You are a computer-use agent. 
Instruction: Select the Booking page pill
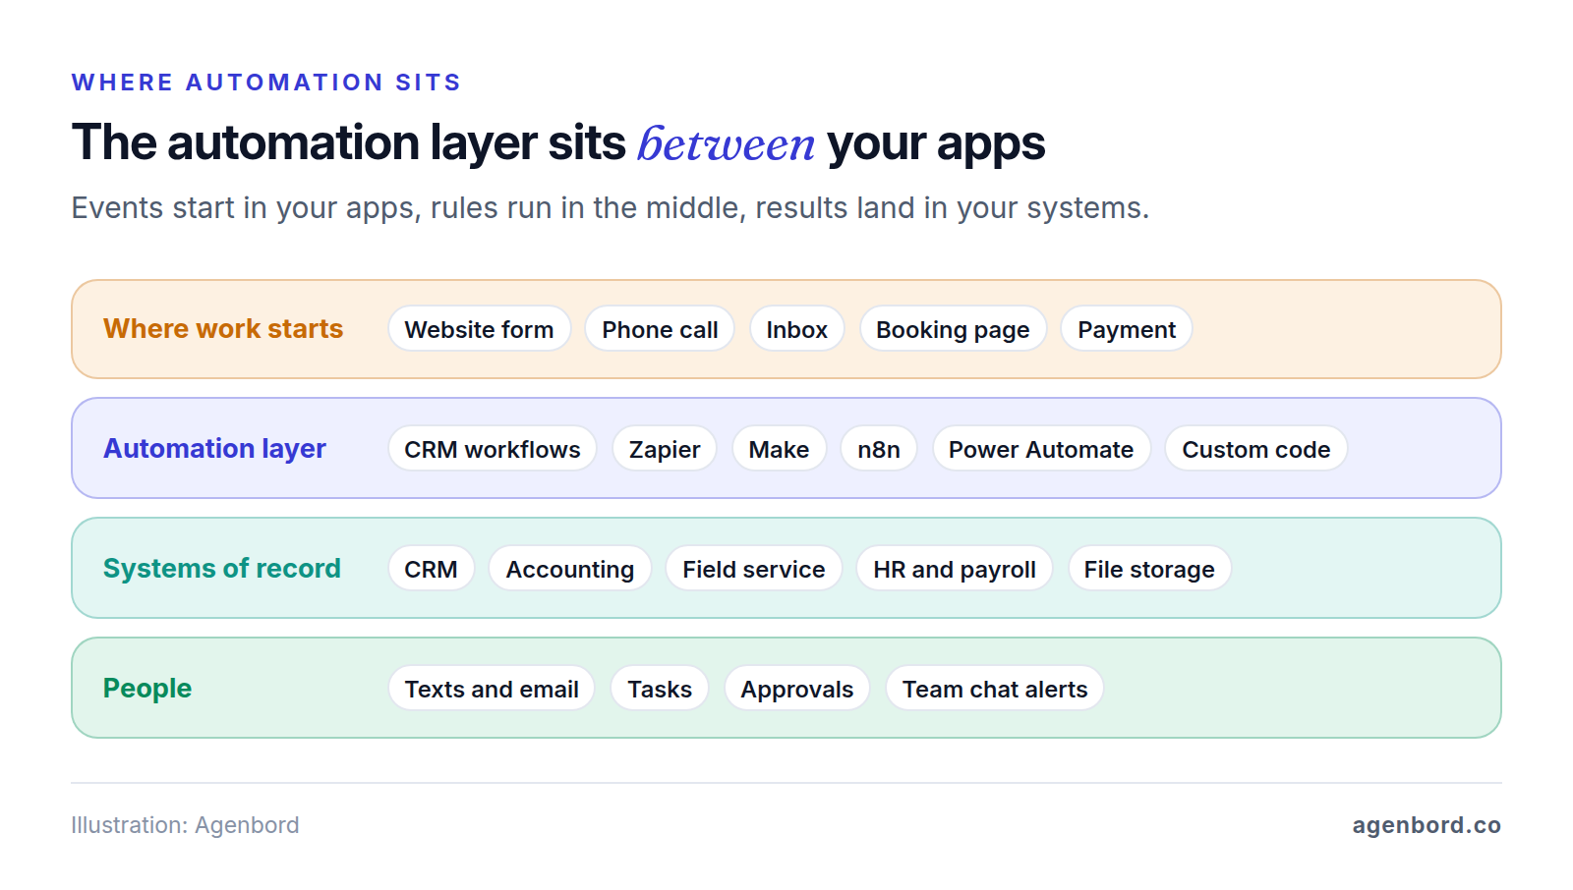point(953,329)
